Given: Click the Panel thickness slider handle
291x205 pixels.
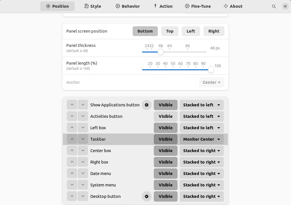Looking at the screenshot, I should pyautogui.click(x=160, y=52).
